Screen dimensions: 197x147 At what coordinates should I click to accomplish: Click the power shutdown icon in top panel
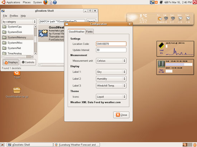click(x=195, y=2)
